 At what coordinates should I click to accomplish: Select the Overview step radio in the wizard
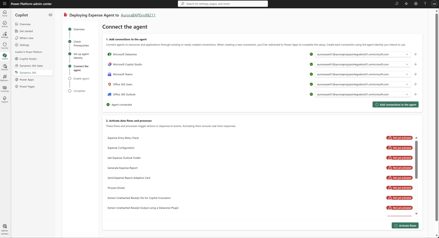70,29
